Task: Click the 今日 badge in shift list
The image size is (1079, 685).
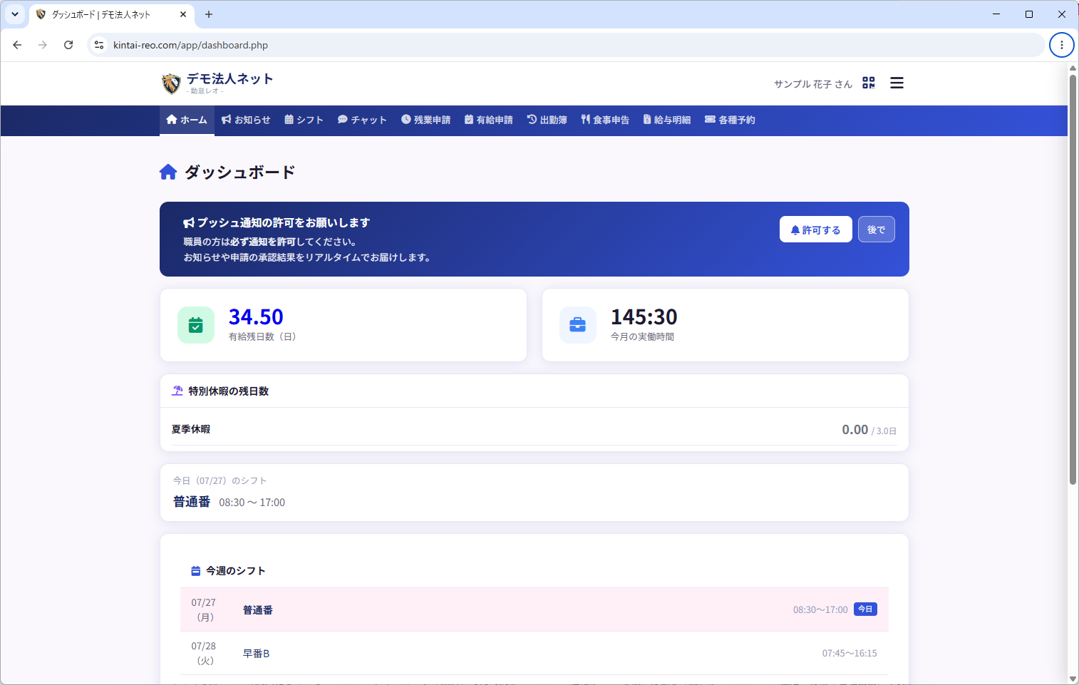Action: coord(865,609)
